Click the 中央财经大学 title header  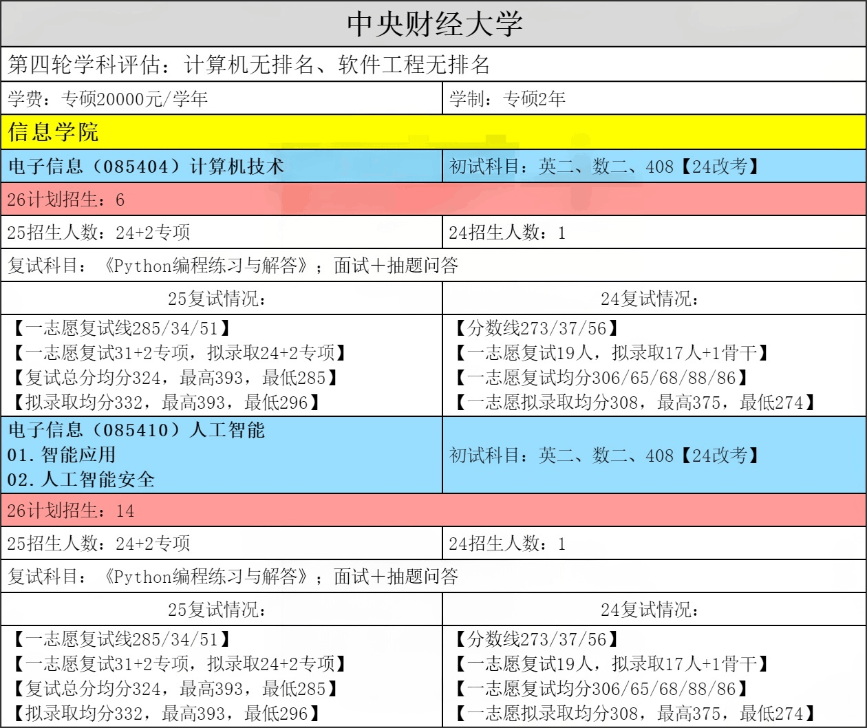[433, 24]
